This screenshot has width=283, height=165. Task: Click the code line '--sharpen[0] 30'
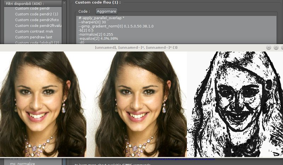click(x=92, y=22)
